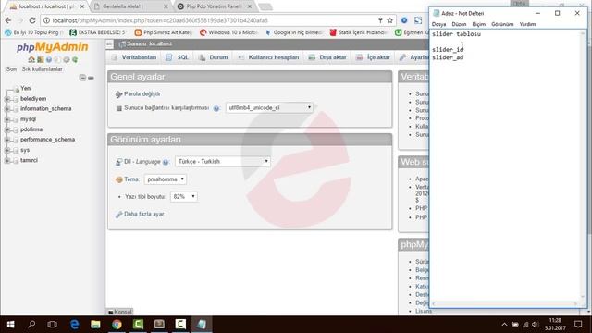The width and height of the screenshot is (592, 333).
Task: Open navigation settings gear icon in sidebar
Action: (67, 59)
